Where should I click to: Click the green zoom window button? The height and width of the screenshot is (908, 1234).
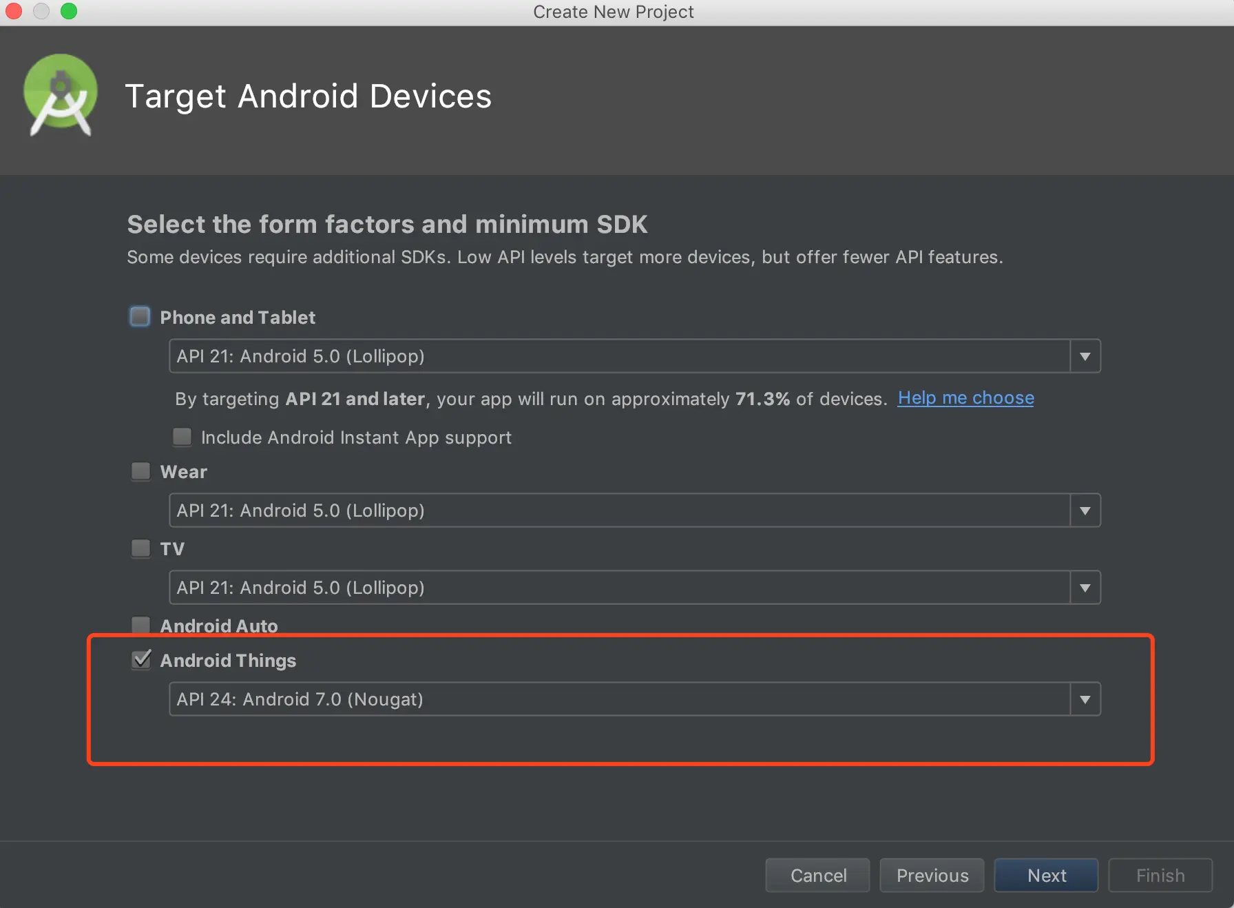[69, 12]
